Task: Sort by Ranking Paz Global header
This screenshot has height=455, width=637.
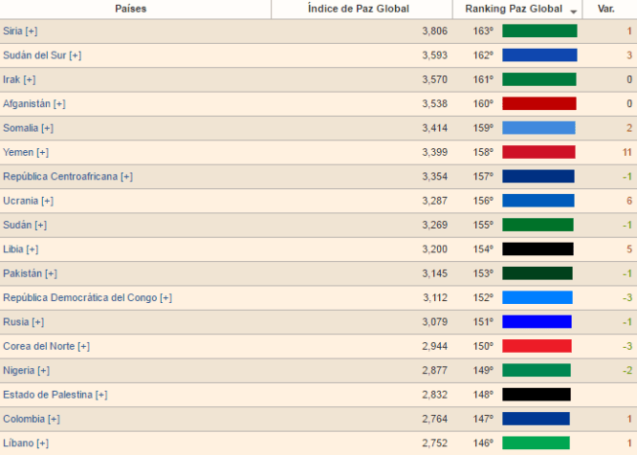Action: pos(514,9)
